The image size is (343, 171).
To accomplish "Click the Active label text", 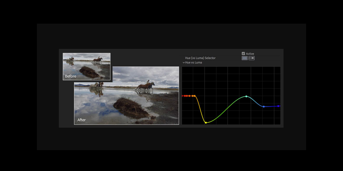I will 250,53.
